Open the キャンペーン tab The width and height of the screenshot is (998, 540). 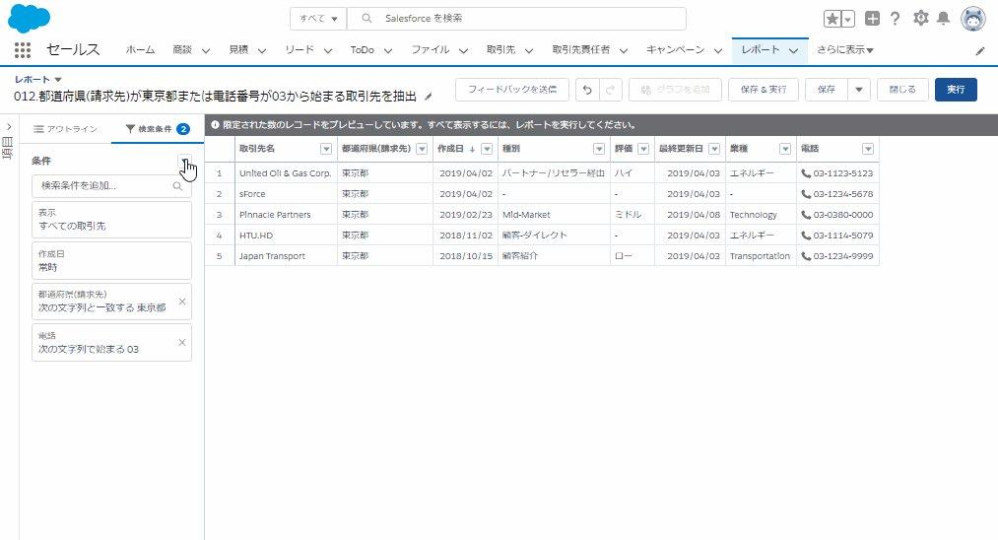675,49
